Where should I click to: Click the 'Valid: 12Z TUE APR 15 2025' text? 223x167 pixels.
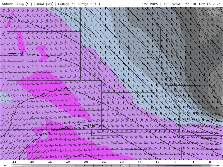click(x=196, y=4)
